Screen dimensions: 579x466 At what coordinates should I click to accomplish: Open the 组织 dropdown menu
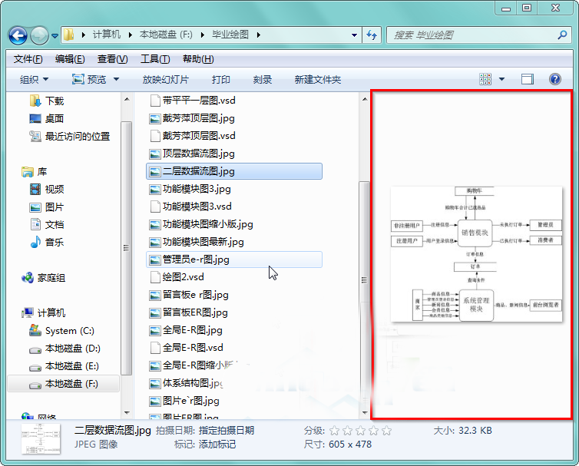coord(34,79)
